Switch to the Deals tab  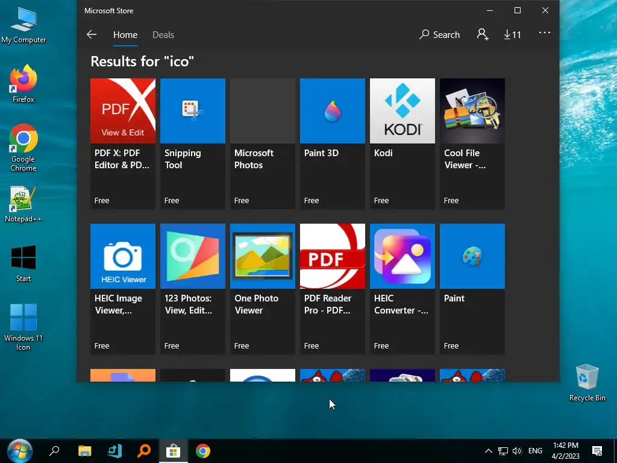(x=163, y=34)
